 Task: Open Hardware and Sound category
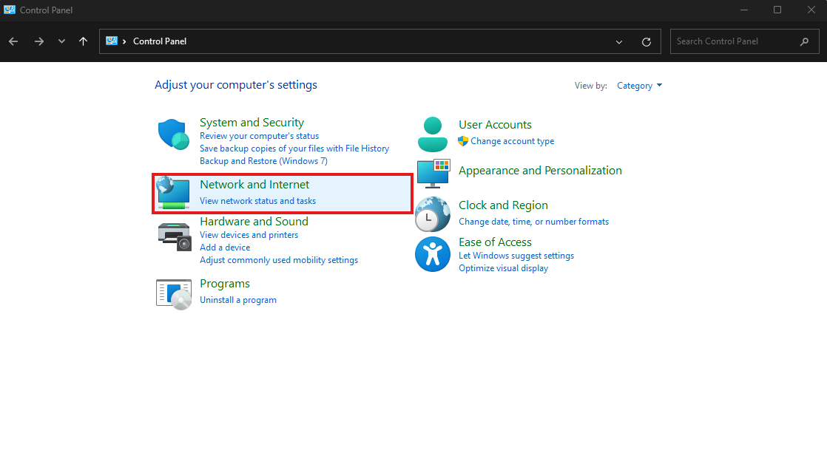[254, 222]
